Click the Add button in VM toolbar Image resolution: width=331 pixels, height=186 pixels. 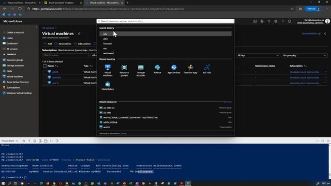pyautogui.click(x=48, y=44)
